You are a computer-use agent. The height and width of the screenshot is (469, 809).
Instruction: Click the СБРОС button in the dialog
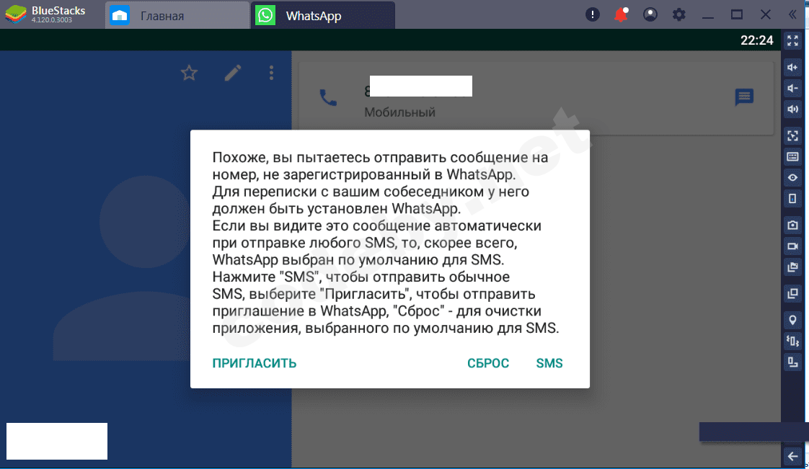488,363
